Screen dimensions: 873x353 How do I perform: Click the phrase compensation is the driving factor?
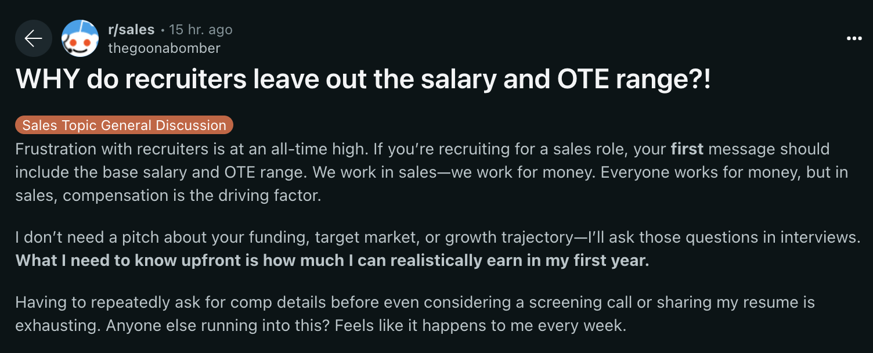[x=192, y=195]
